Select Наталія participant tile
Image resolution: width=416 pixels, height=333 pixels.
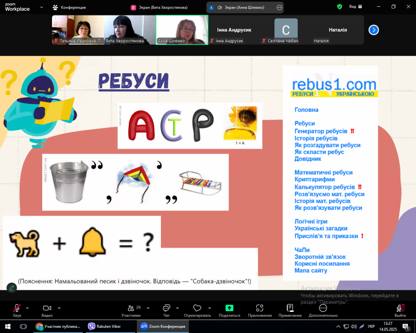point(338,30)
